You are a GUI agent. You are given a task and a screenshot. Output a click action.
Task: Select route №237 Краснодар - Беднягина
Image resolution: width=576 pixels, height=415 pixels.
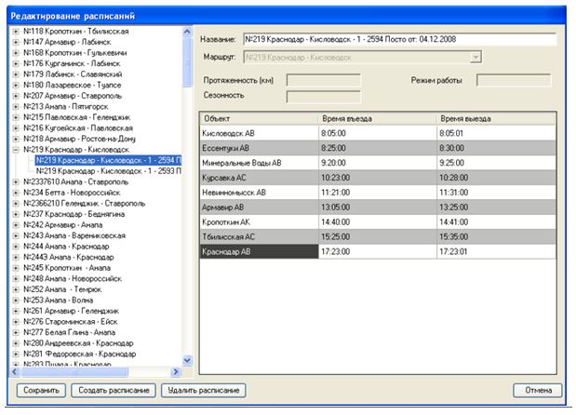(x=74, y=214)
